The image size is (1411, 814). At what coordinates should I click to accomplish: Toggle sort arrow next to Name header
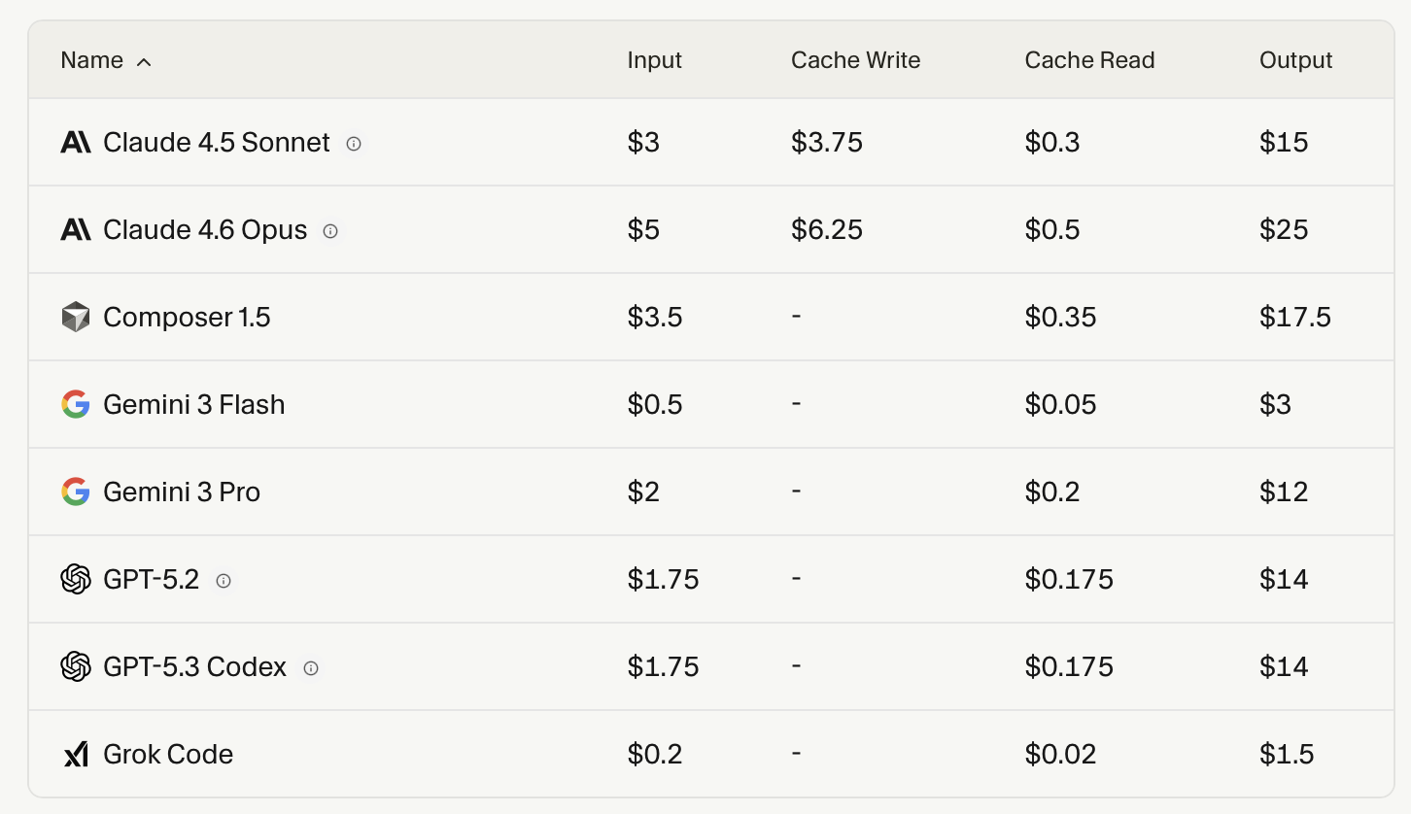[144, 62]
